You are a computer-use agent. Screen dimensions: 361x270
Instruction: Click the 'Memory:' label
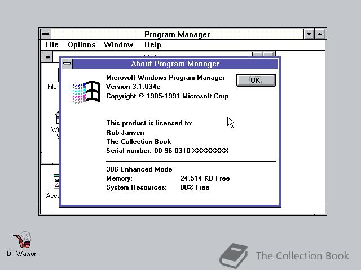point(119,178)
